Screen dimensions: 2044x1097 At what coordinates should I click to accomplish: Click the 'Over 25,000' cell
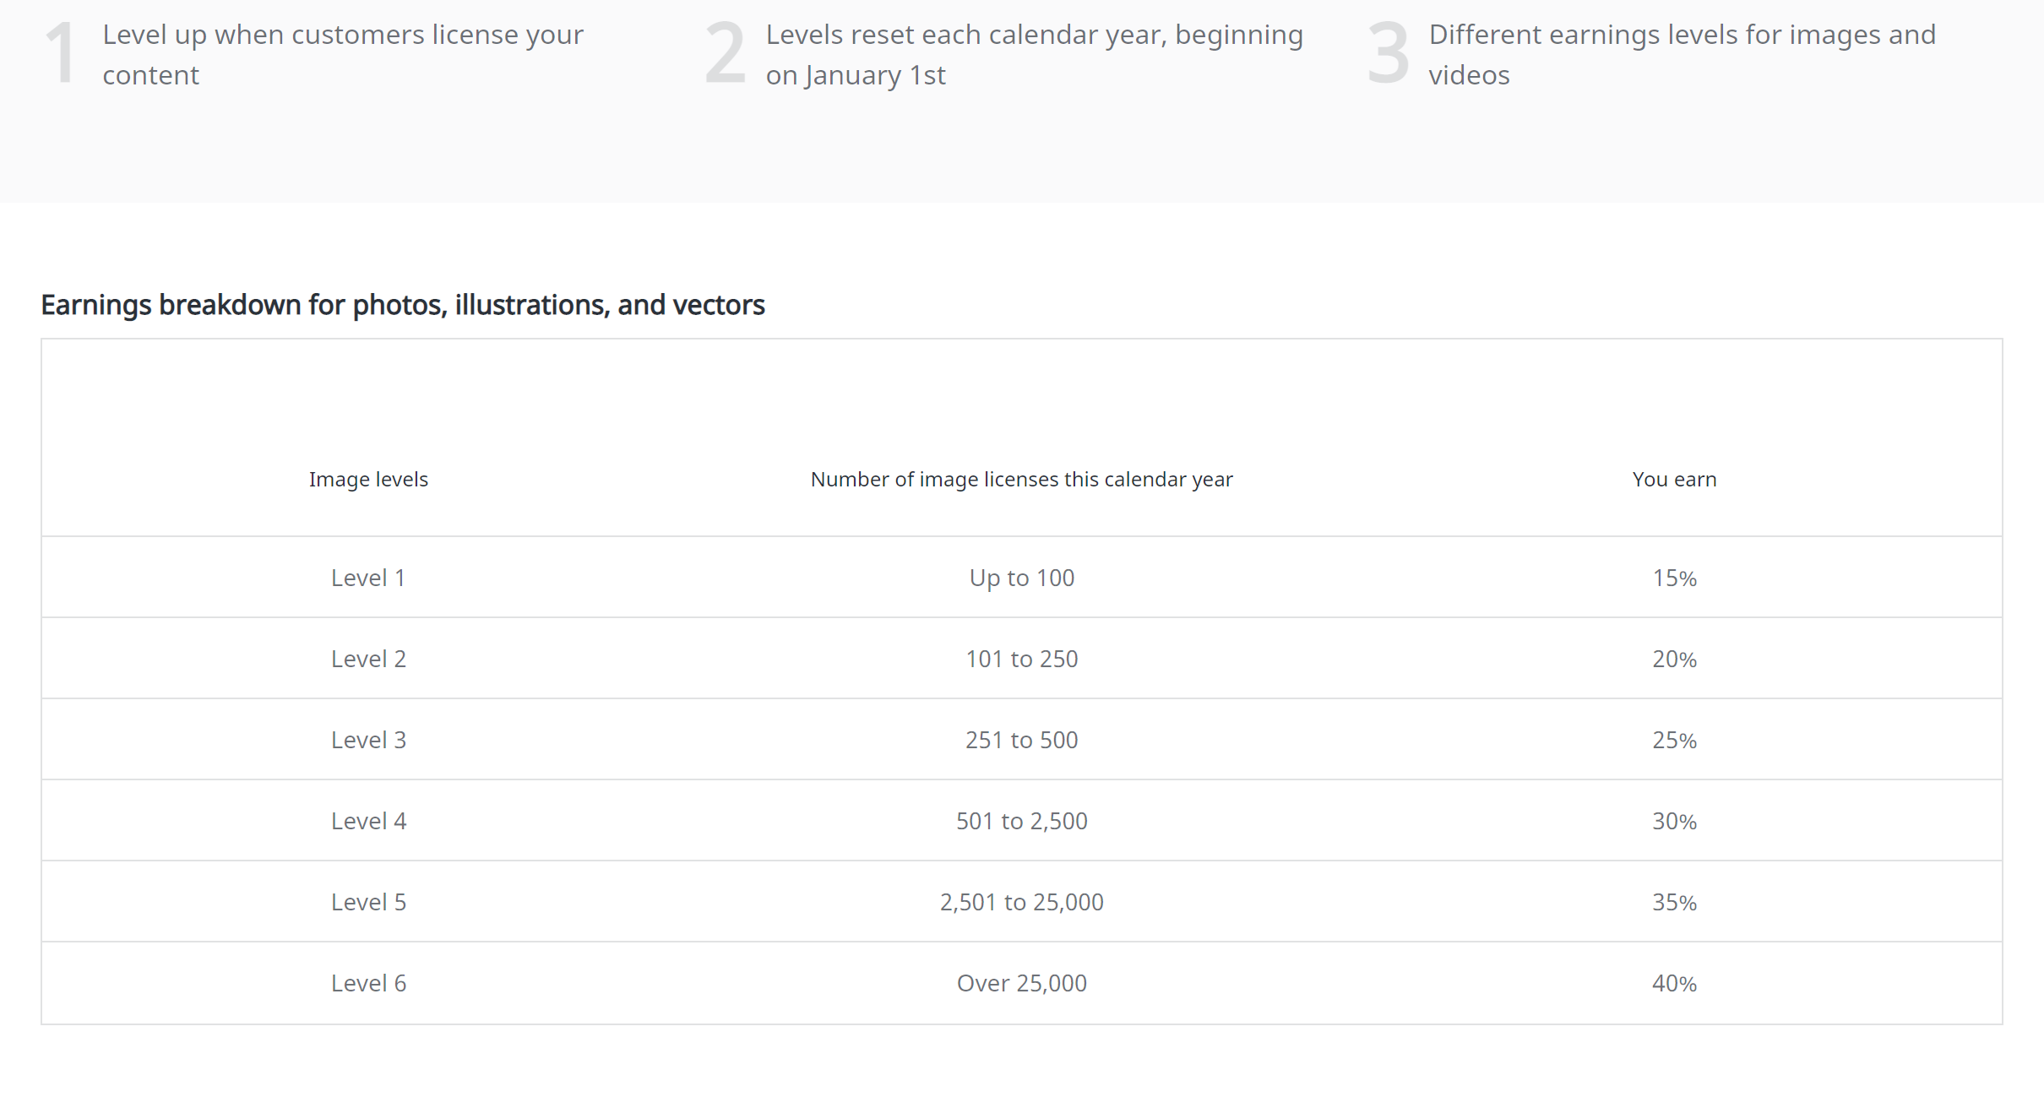[x=1021, y=984]
